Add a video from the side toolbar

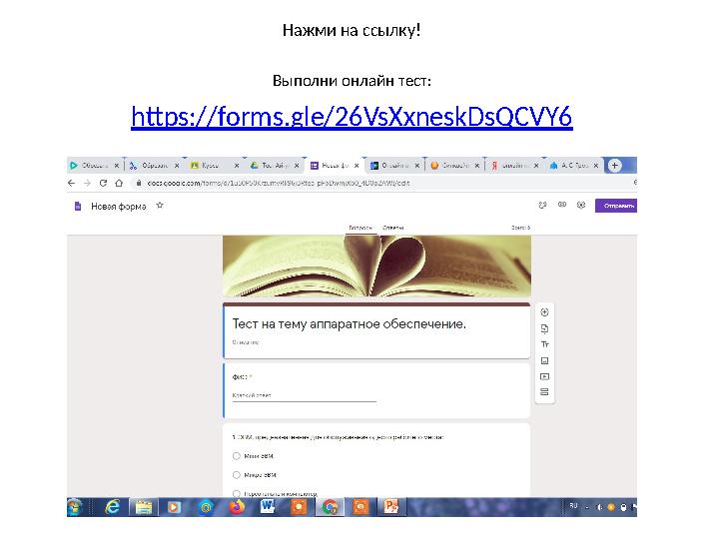pos(544,376)
